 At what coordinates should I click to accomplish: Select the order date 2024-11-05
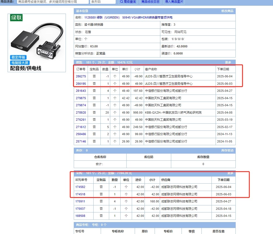click(225, 141)
